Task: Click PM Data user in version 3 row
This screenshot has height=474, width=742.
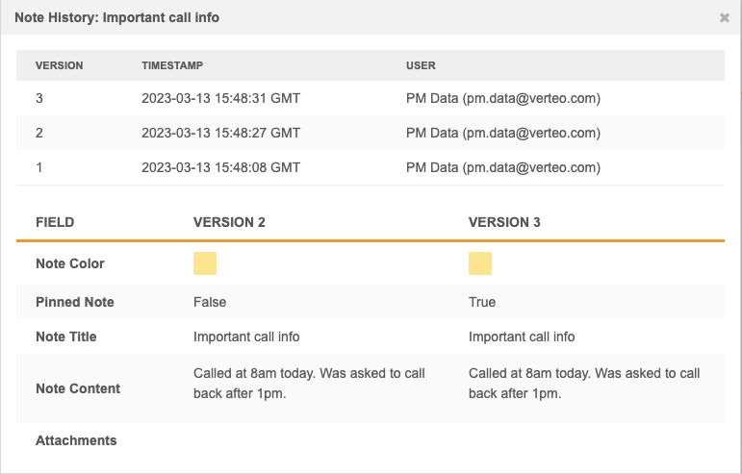Action: [502, 98]
